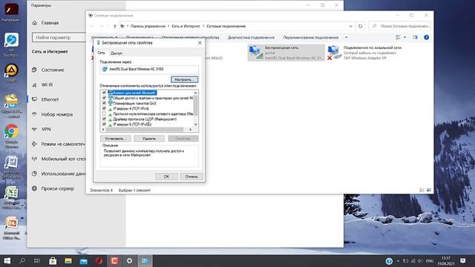This screenshot has width=475, height=267.
Task: Navigate up one level arrow
Action: (115, 27)
